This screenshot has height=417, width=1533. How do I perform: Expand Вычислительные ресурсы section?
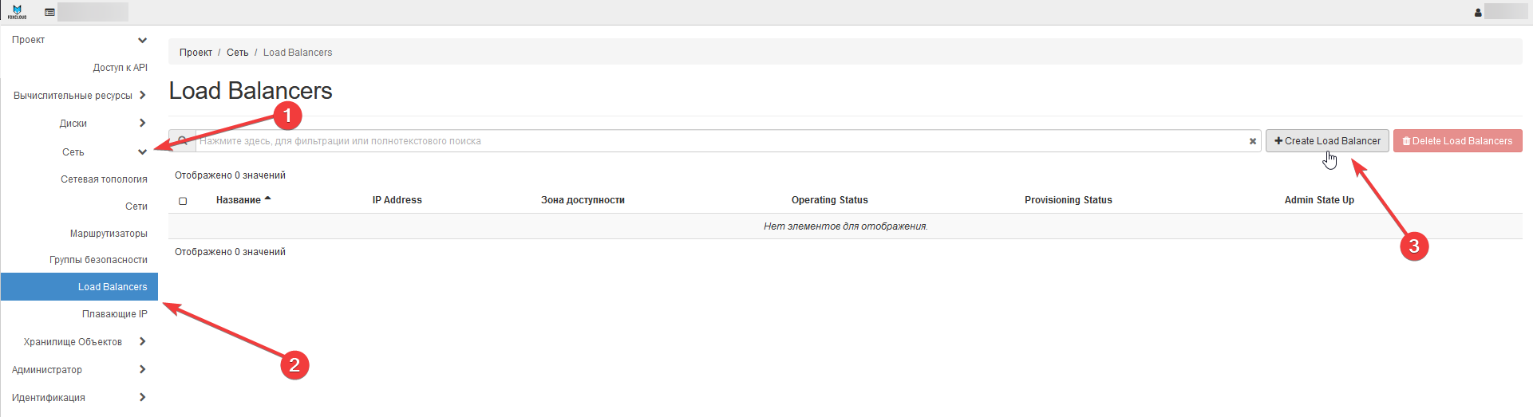(x=142, y=95)
